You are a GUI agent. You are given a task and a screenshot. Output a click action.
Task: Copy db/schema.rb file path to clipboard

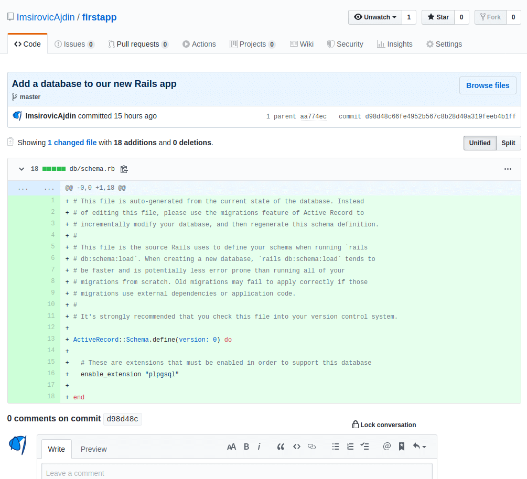124,169
